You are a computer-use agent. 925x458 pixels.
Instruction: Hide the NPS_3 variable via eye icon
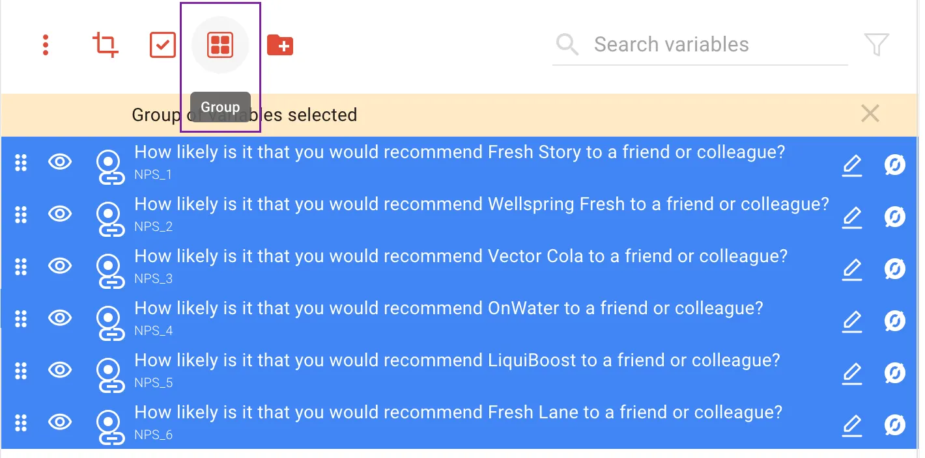(60, 266)
